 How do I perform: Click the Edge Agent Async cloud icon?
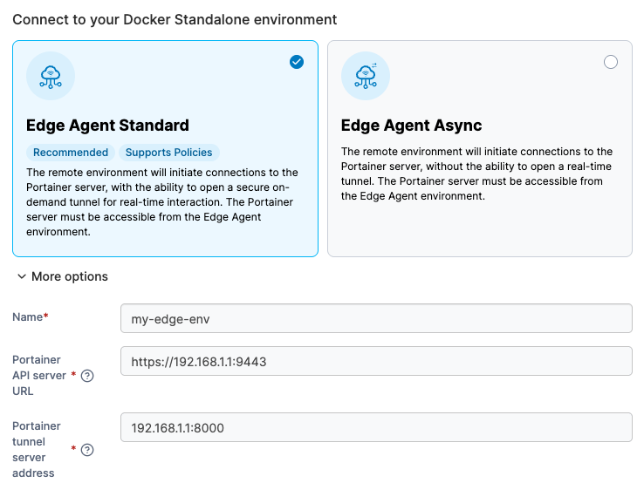(x=365, y=76)
